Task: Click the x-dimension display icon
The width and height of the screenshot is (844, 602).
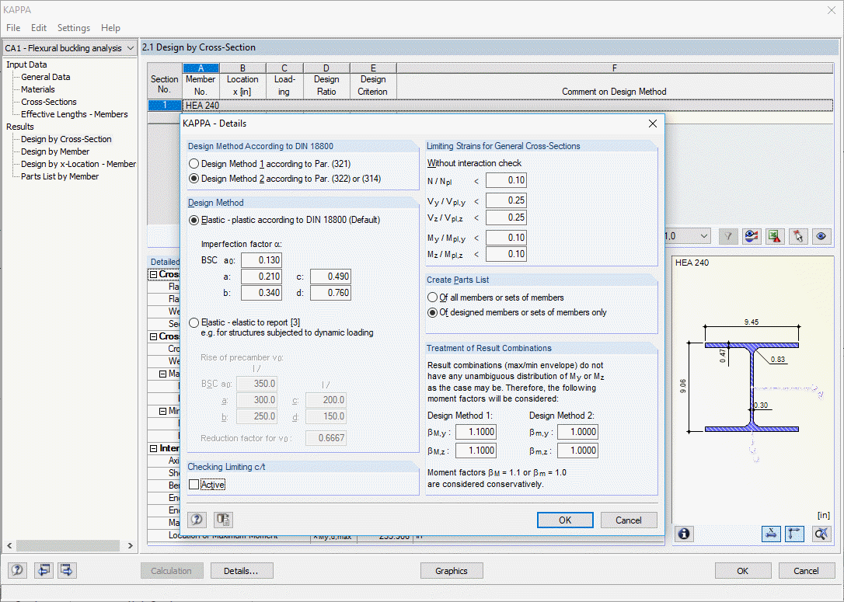Action: (x=771, y=534)
